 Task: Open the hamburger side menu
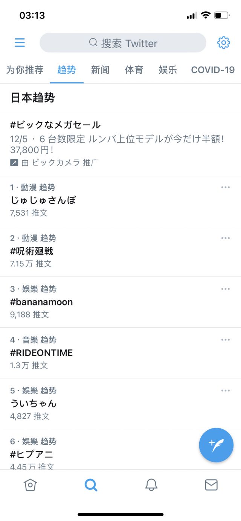point(20,43)
